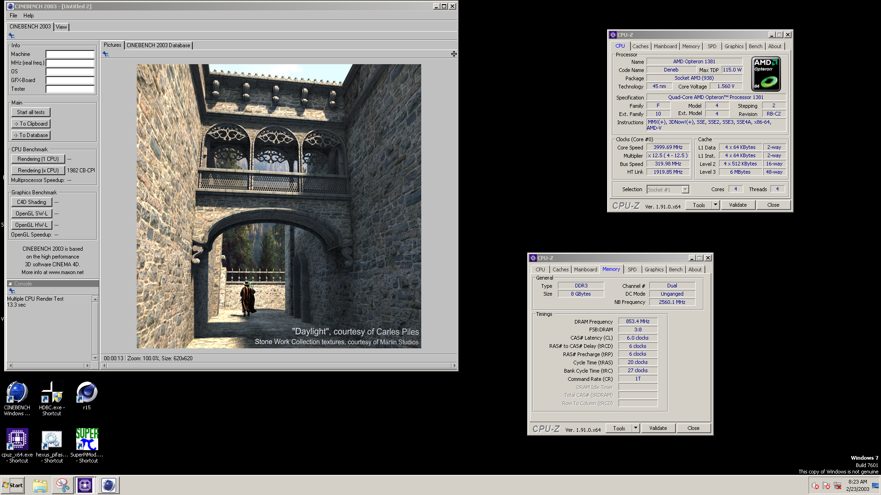Open the cpuz_x64.exe desktop shortcut
This screenshot has height=495, width=881.
(17, 445)
